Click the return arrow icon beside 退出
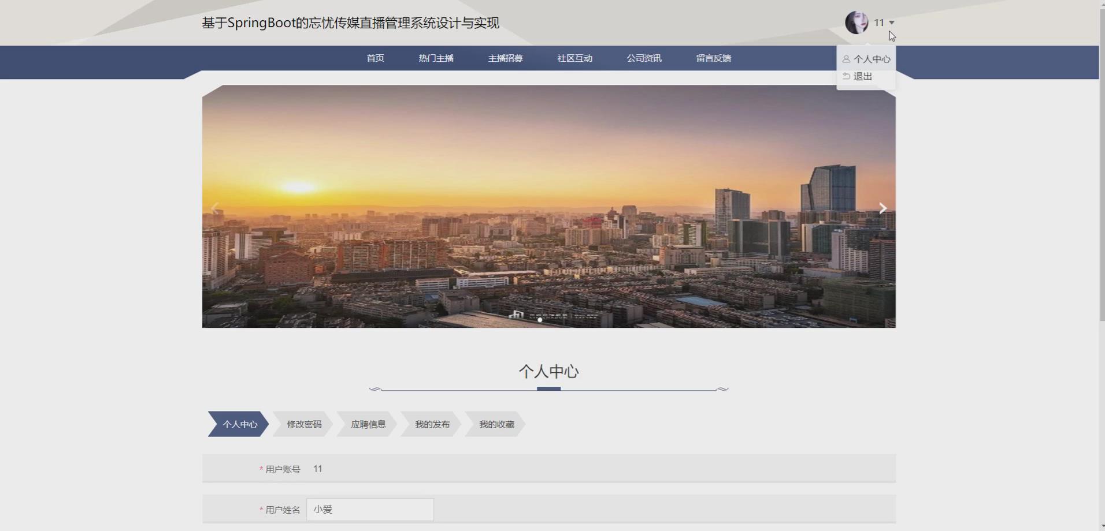1105x531 pixels. pos(846,76)
